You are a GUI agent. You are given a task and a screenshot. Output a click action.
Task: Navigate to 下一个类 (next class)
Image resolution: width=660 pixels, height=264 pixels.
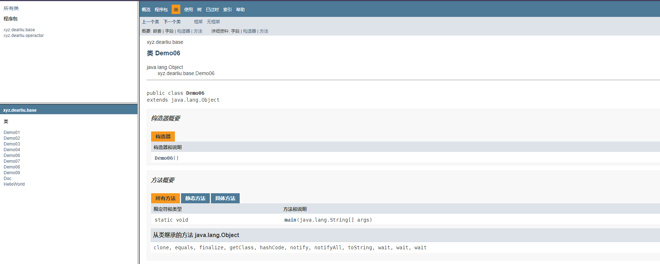point(172,22)
